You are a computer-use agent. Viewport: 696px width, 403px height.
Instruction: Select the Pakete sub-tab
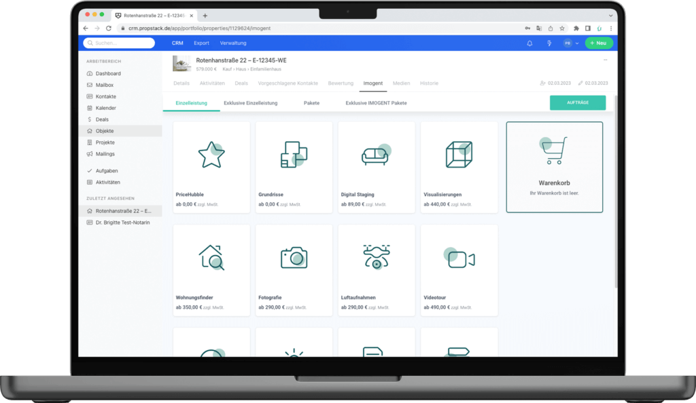click(311, 103)
